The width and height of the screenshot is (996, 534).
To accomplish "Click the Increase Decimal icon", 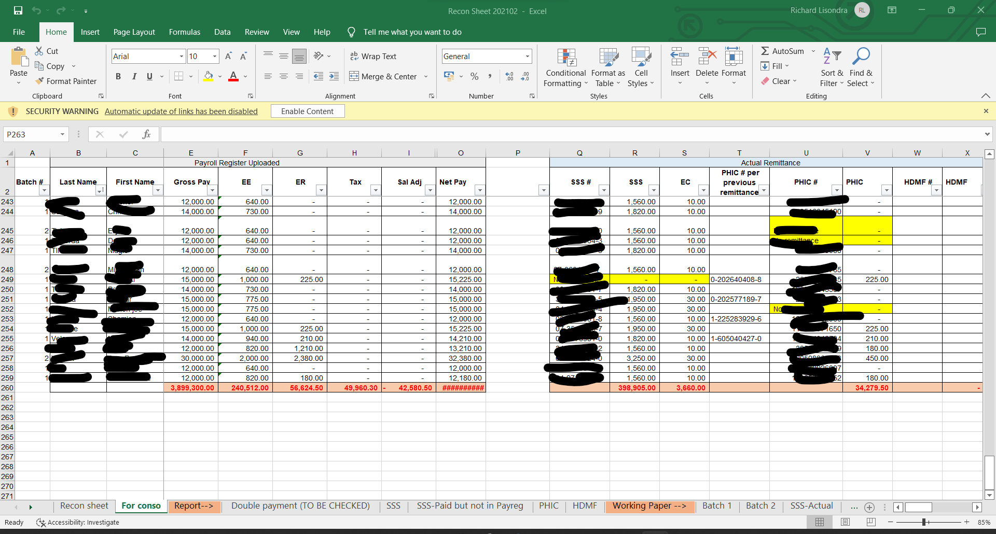I will click(x=509, y=76).
